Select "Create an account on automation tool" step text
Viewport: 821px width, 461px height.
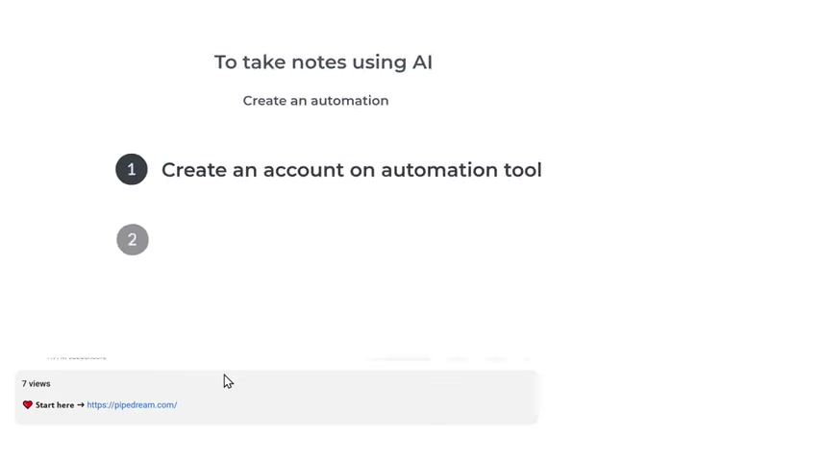pos(351,170)
